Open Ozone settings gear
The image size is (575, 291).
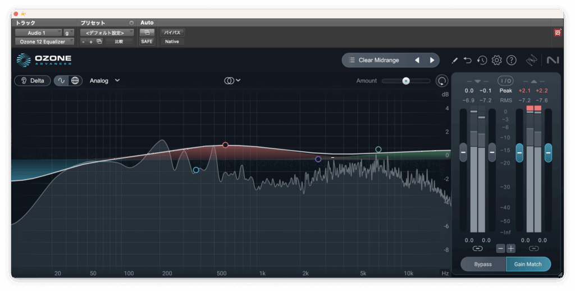pos(496,60)
